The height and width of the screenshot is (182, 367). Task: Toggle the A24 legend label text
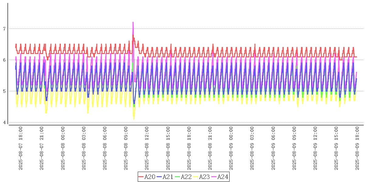click(223, 177)
